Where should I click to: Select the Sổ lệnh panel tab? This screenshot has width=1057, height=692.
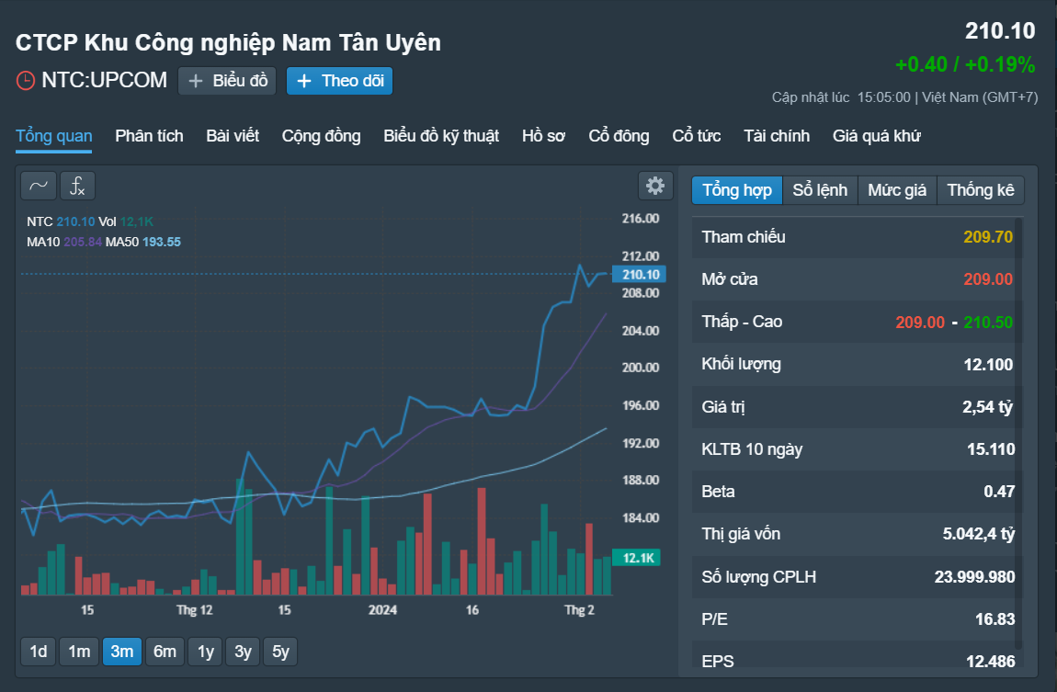coord(820,190)
